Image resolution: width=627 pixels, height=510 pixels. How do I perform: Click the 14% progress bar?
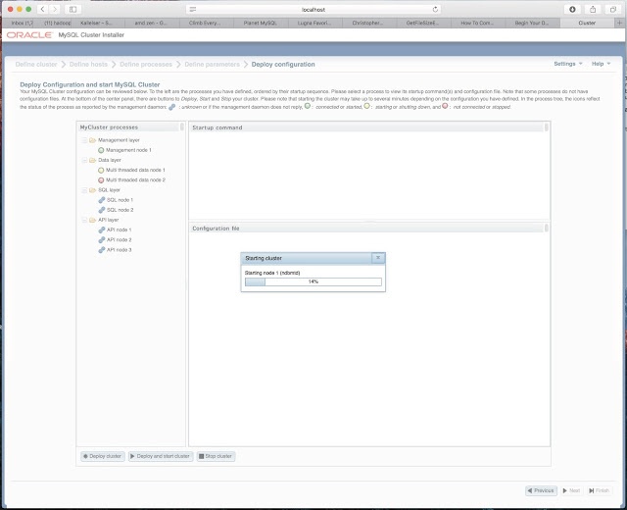click(313, 281)
